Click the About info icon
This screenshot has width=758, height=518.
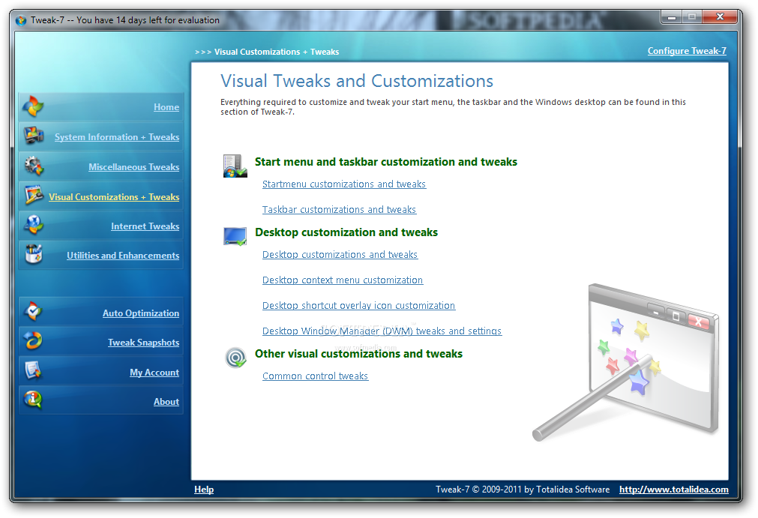tap(33, 400)
